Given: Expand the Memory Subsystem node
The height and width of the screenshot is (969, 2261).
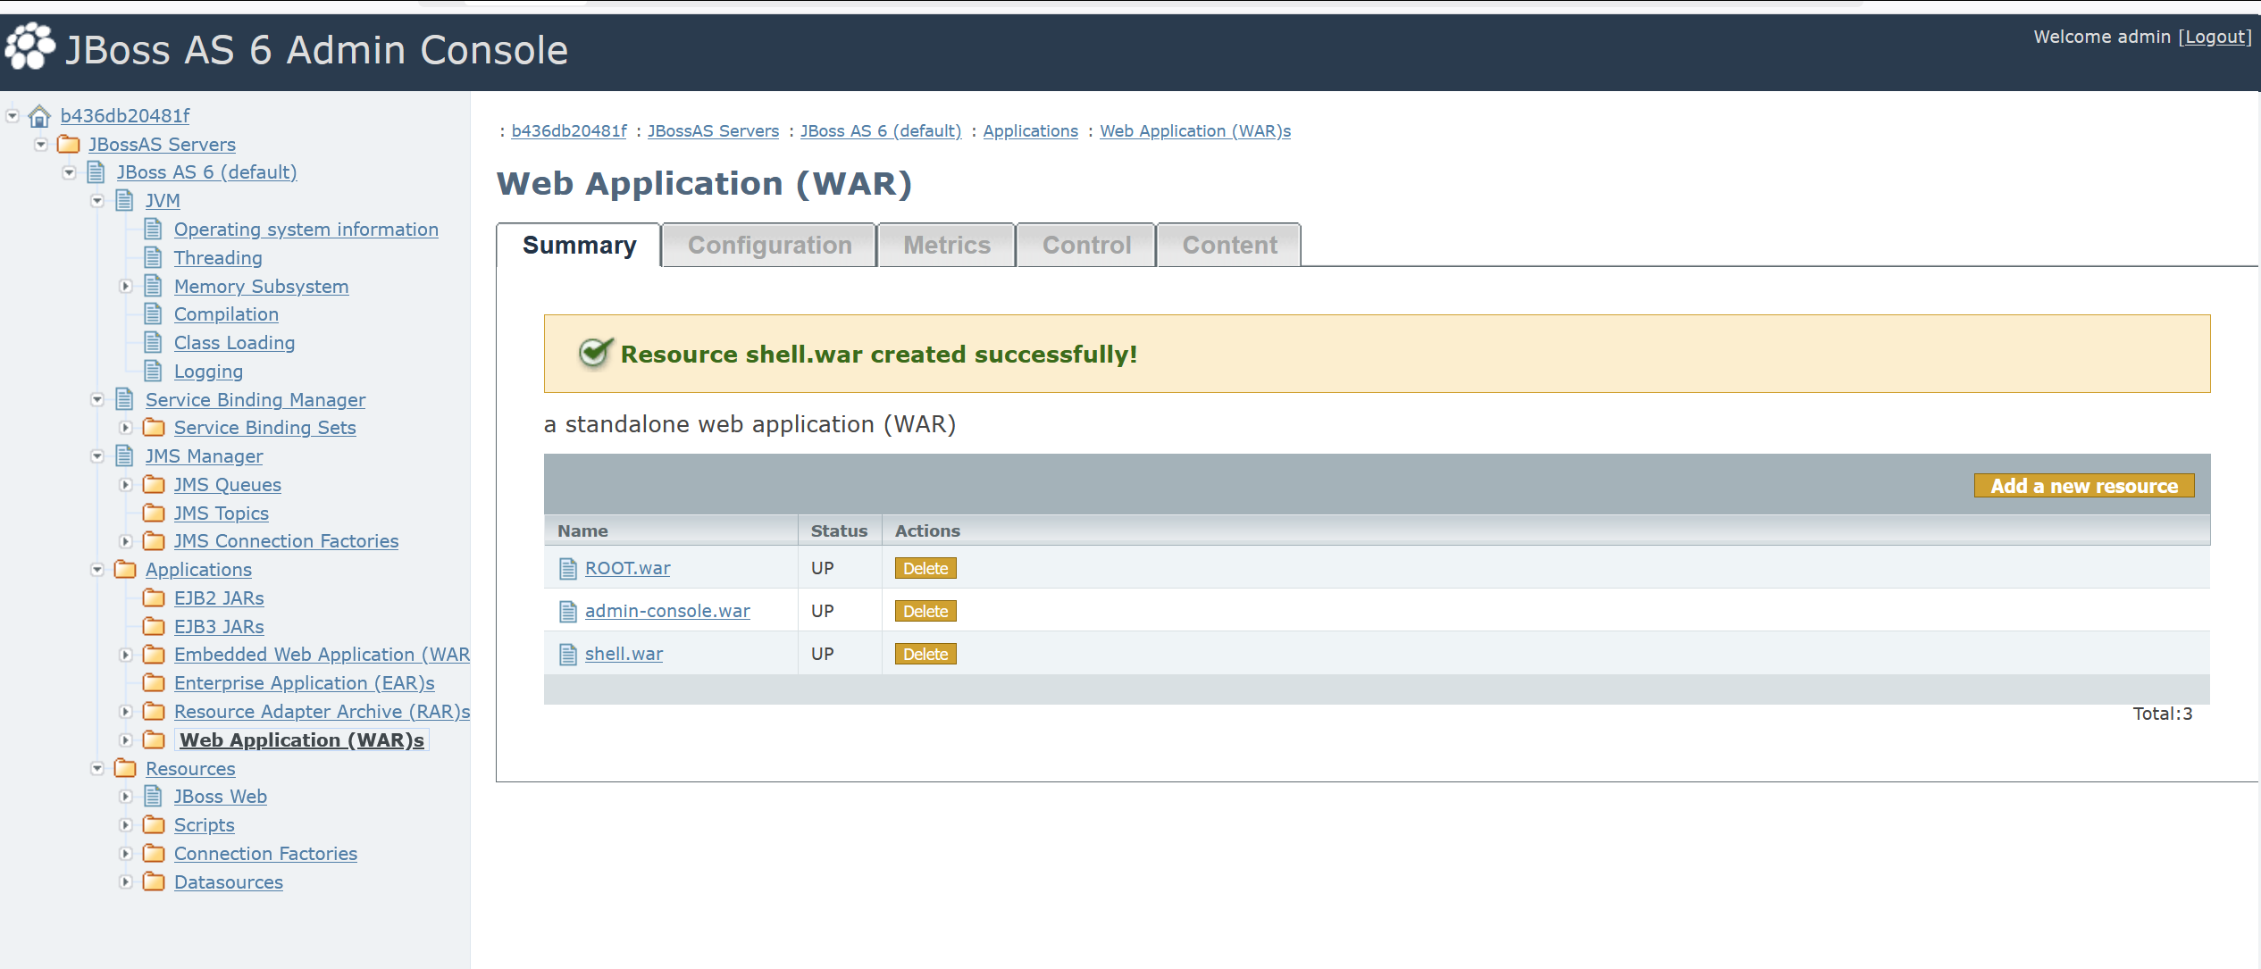Looking at the screenshot, I should [126, 287].
